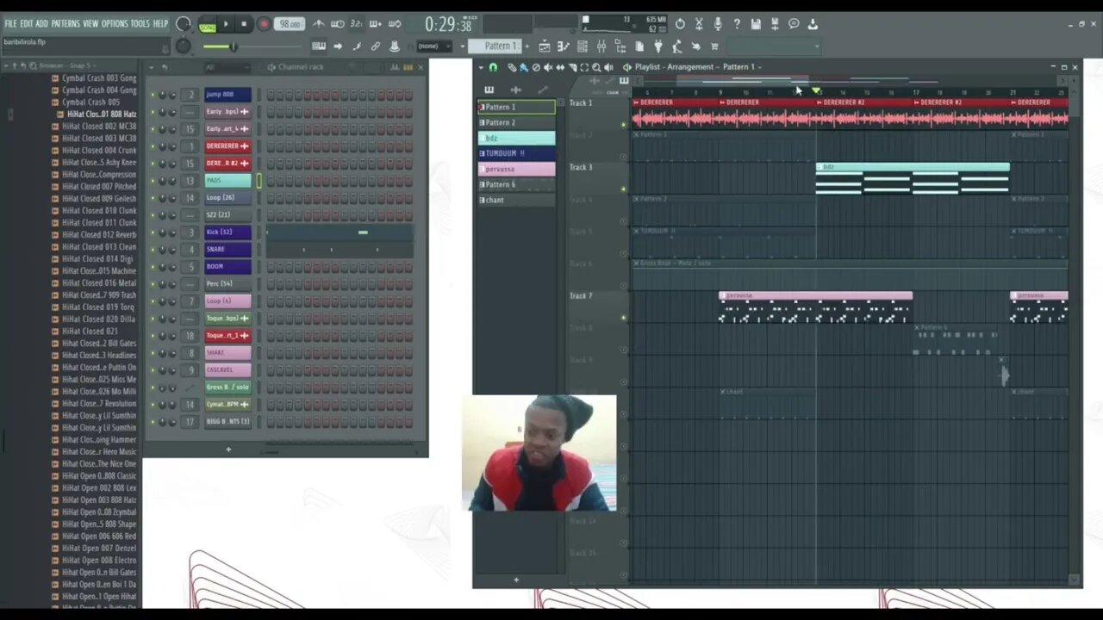This screenshot has height=620, width=1103.
Task: Open the EDIT menu
Action: click(27, 23)
